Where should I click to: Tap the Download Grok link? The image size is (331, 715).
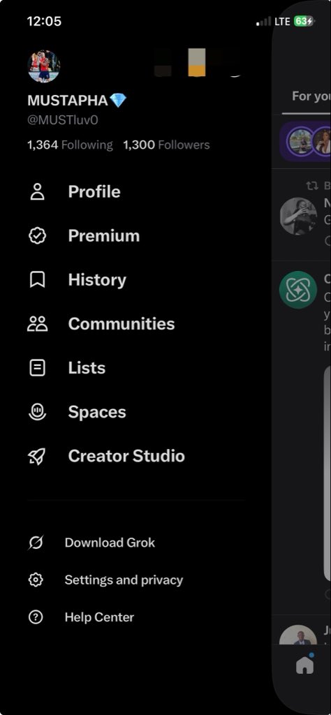[x=110, y=543]
